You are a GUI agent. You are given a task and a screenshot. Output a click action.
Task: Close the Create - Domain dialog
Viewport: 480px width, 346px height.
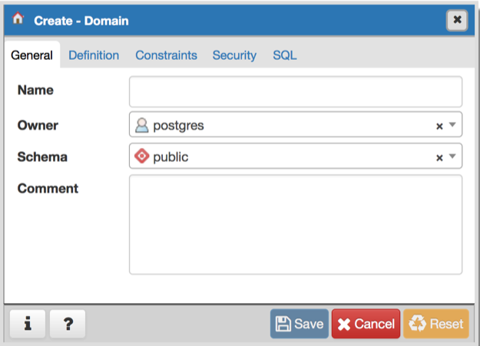tap(458, 20)
